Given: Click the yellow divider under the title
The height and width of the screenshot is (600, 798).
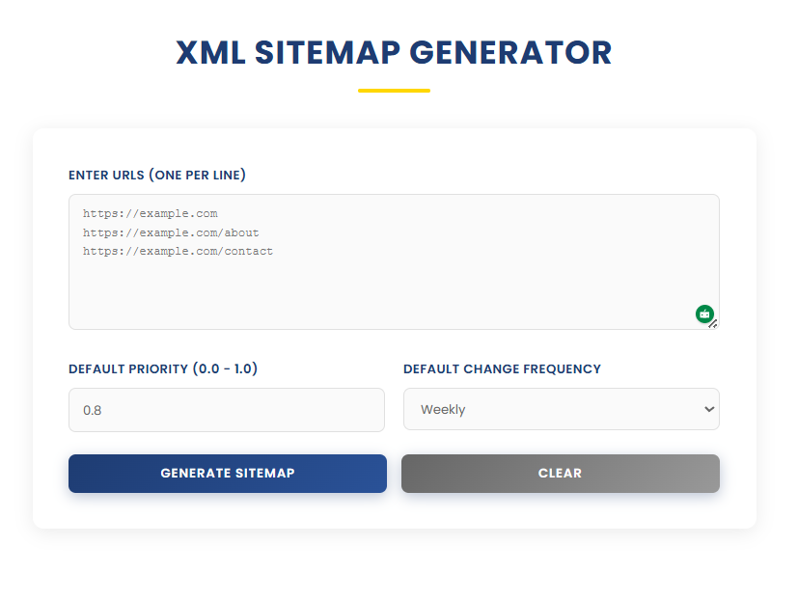Looking at the screenshot, I should 394,90.
